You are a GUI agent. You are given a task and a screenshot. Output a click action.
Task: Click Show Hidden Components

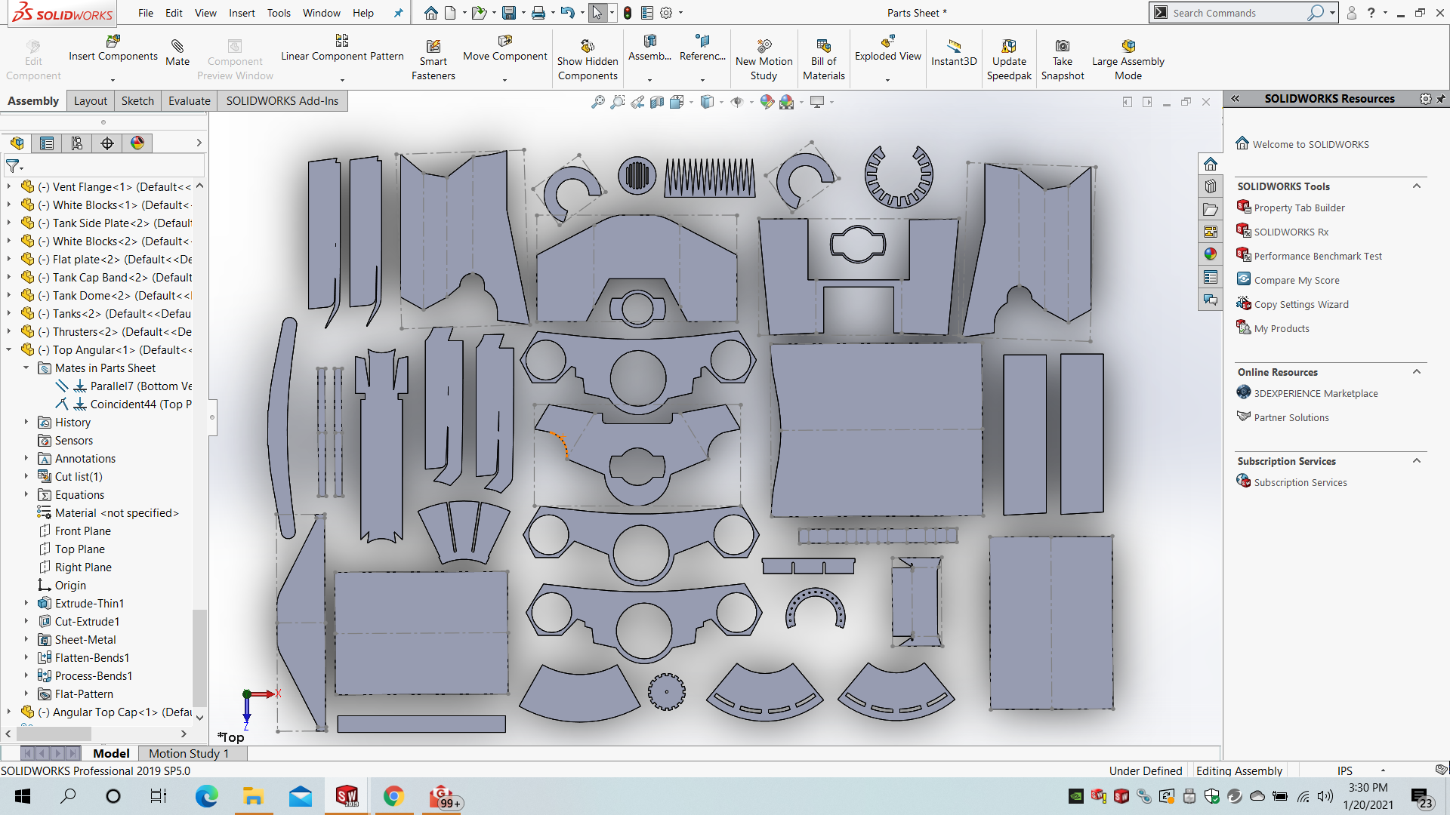pyautogui.click(x=588, y=59)
